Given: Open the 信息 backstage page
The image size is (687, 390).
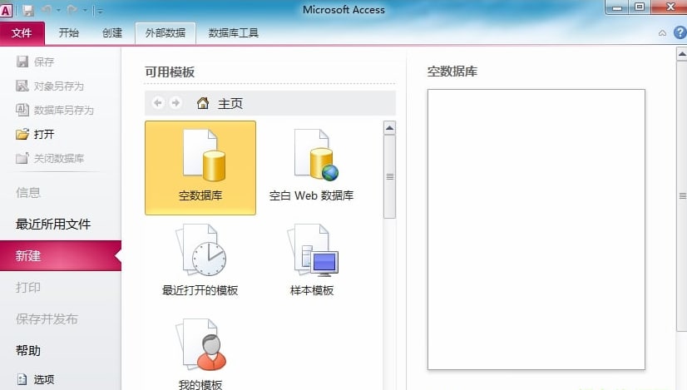Looking at the screenshot, I should point(28,192).
